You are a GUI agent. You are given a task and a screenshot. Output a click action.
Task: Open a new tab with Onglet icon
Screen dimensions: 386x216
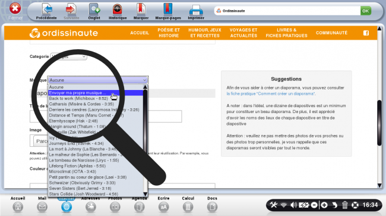(x=94, y=9)
